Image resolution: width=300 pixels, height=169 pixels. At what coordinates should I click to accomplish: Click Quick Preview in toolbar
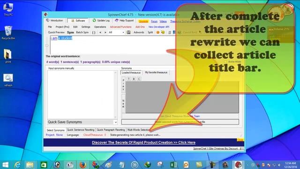pos(56,32)
